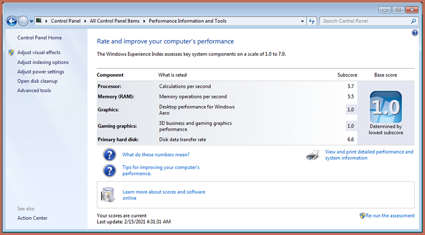Click the 1.0 base score badge
425x235 pixels.
point(385,107)
